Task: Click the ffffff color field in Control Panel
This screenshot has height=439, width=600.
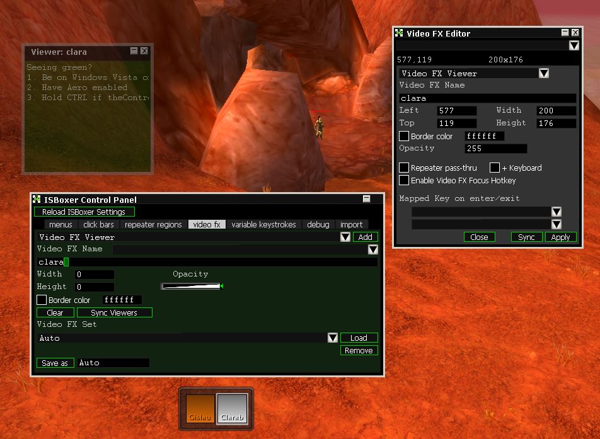Action: [122, 299]
